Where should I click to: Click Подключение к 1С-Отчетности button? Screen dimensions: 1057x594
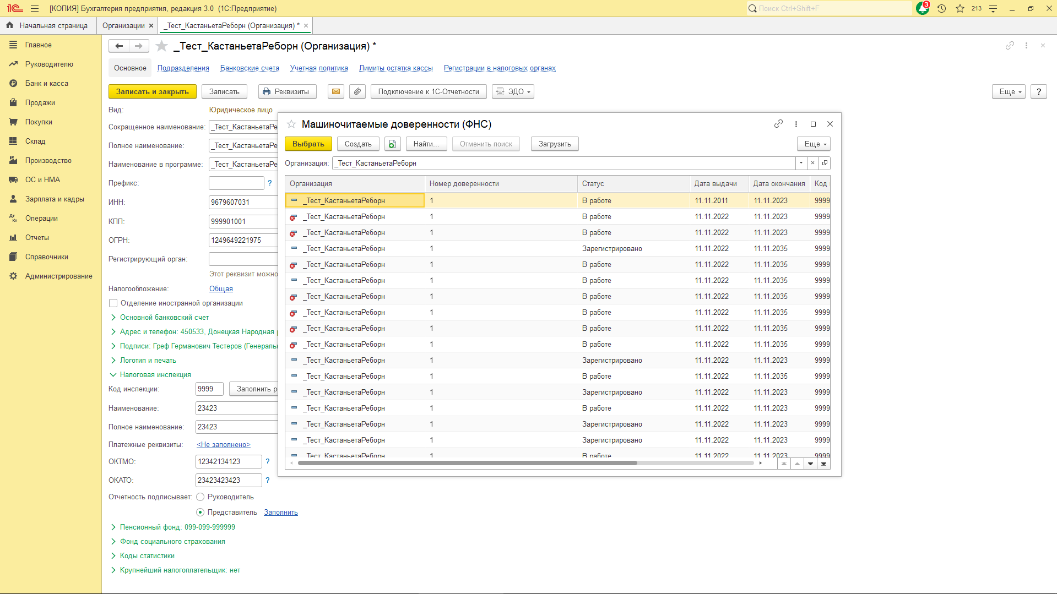coord(429,92)
